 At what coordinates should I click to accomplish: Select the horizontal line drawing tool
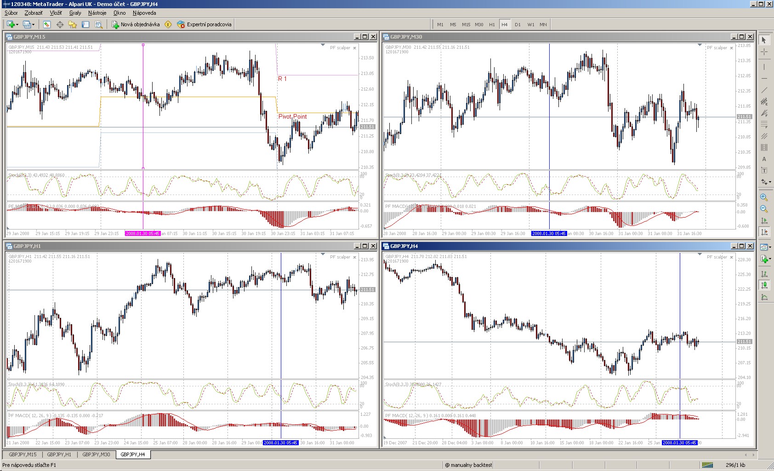coord(764,79)
